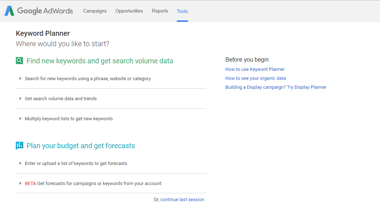Click 'Multiply keyword lists to get new keywords' text

pos(69,118)
